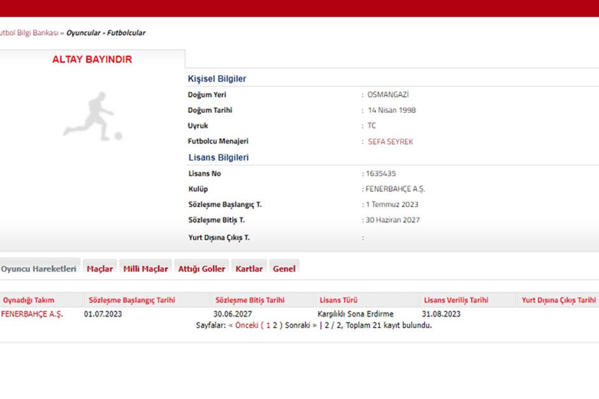Click the Sözleşme Bitiş Tarihi column header
Screen dimensions: 599x399
(x=250, y=300)
